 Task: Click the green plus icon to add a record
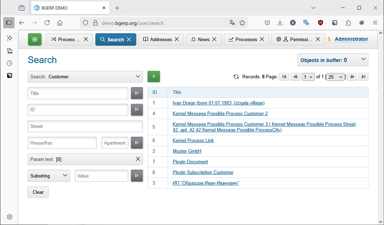[154, 76]
